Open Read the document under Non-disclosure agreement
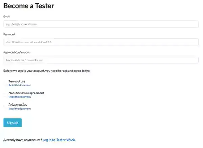This screenshot has height=148, width=203. [x=20, y=97]
